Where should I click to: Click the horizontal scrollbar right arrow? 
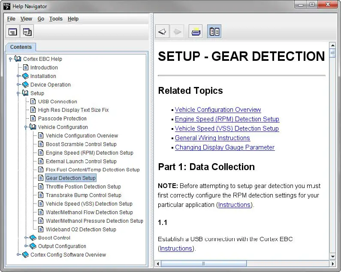332,264
